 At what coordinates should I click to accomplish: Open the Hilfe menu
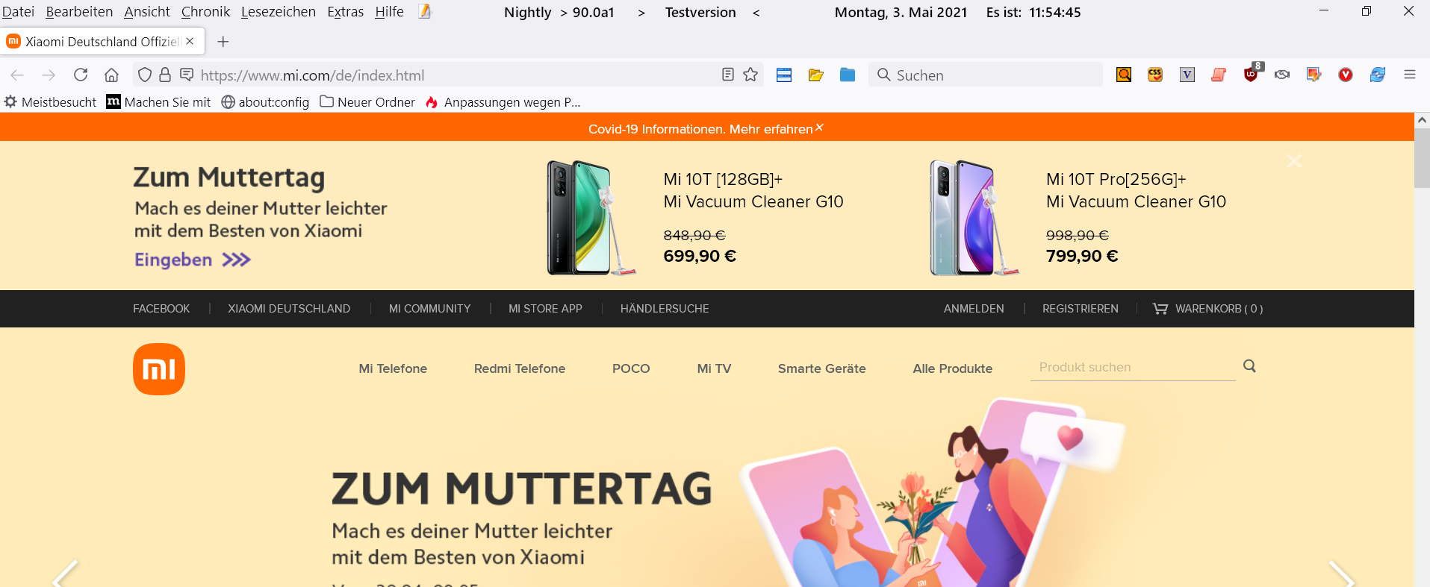tap(389, 12)
